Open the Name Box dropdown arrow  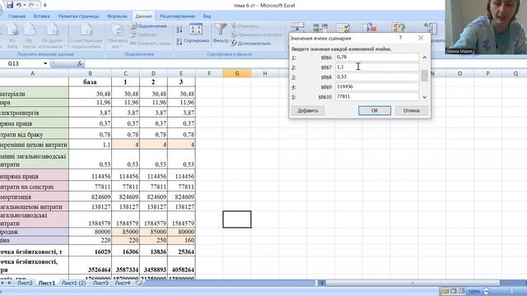point(45,63)
